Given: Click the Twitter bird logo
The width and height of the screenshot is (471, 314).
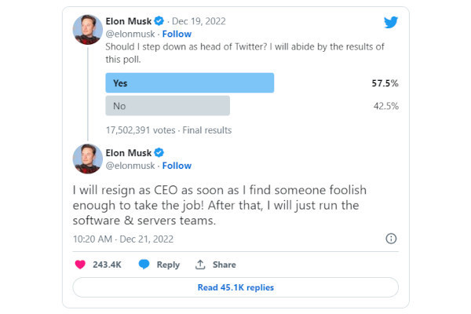Looking at the screenshot, I should pos(391,22).
